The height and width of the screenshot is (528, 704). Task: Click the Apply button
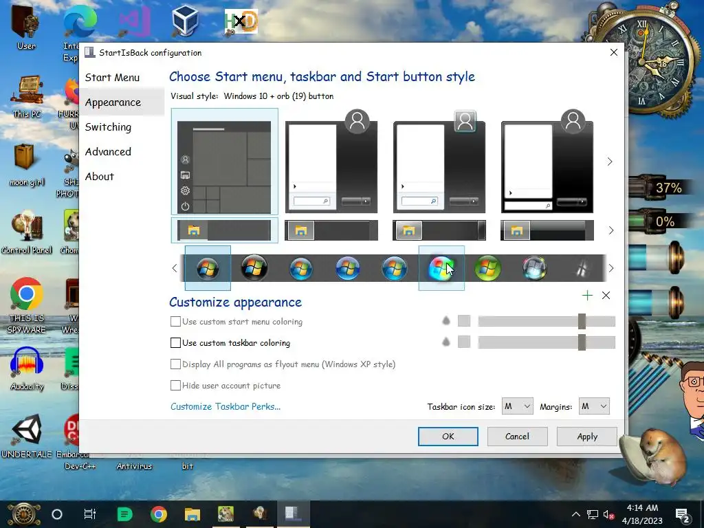(587, 437)
